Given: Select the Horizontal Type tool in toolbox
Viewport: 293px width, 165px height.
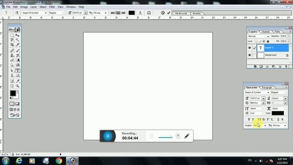Looking at the screenshot, I should coord(17,71).
